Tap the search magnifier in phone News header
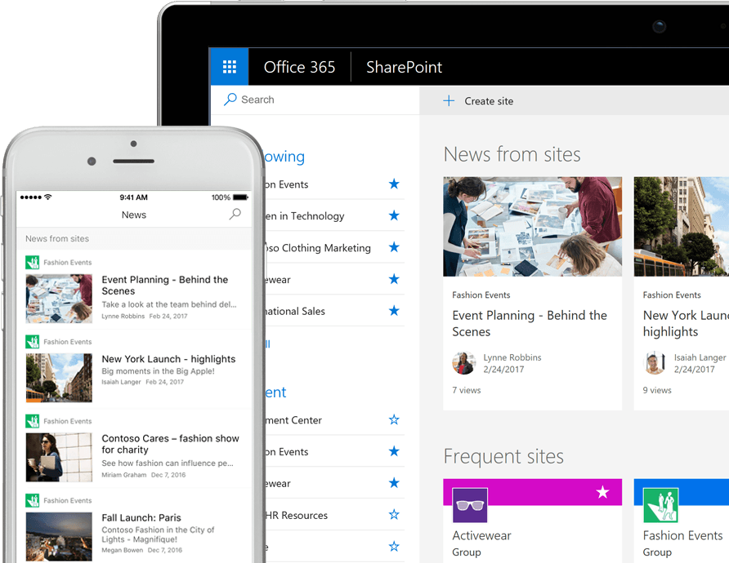This screenshot has width=729, height=563. (x=235, y=214)
